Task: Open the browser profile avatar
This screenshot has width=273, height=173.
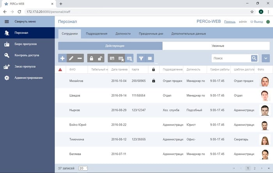Action: 261,12
